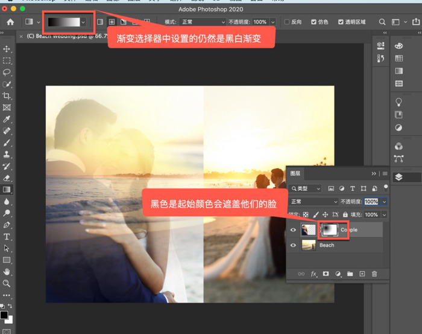Open the Layers panel flyout menu
The width and height of the screenshot is (422, 334).
385,173
